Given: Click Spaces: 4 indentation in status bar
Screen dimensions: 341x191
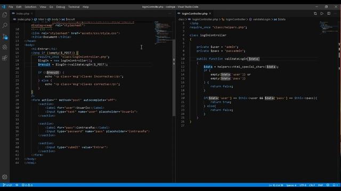Looking at the screenshot, I should point(291,185).
